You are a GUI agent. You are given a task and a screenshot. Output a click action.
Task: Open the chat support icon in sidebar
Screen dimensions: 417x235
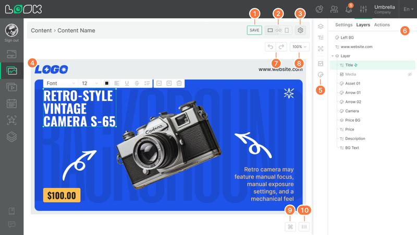pos(11,225)
